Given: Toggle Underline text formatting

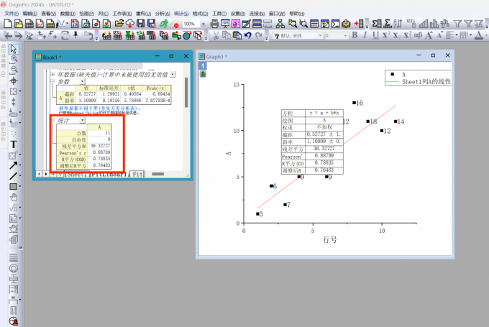Looking at the screenshot, I should click(375, 35).
